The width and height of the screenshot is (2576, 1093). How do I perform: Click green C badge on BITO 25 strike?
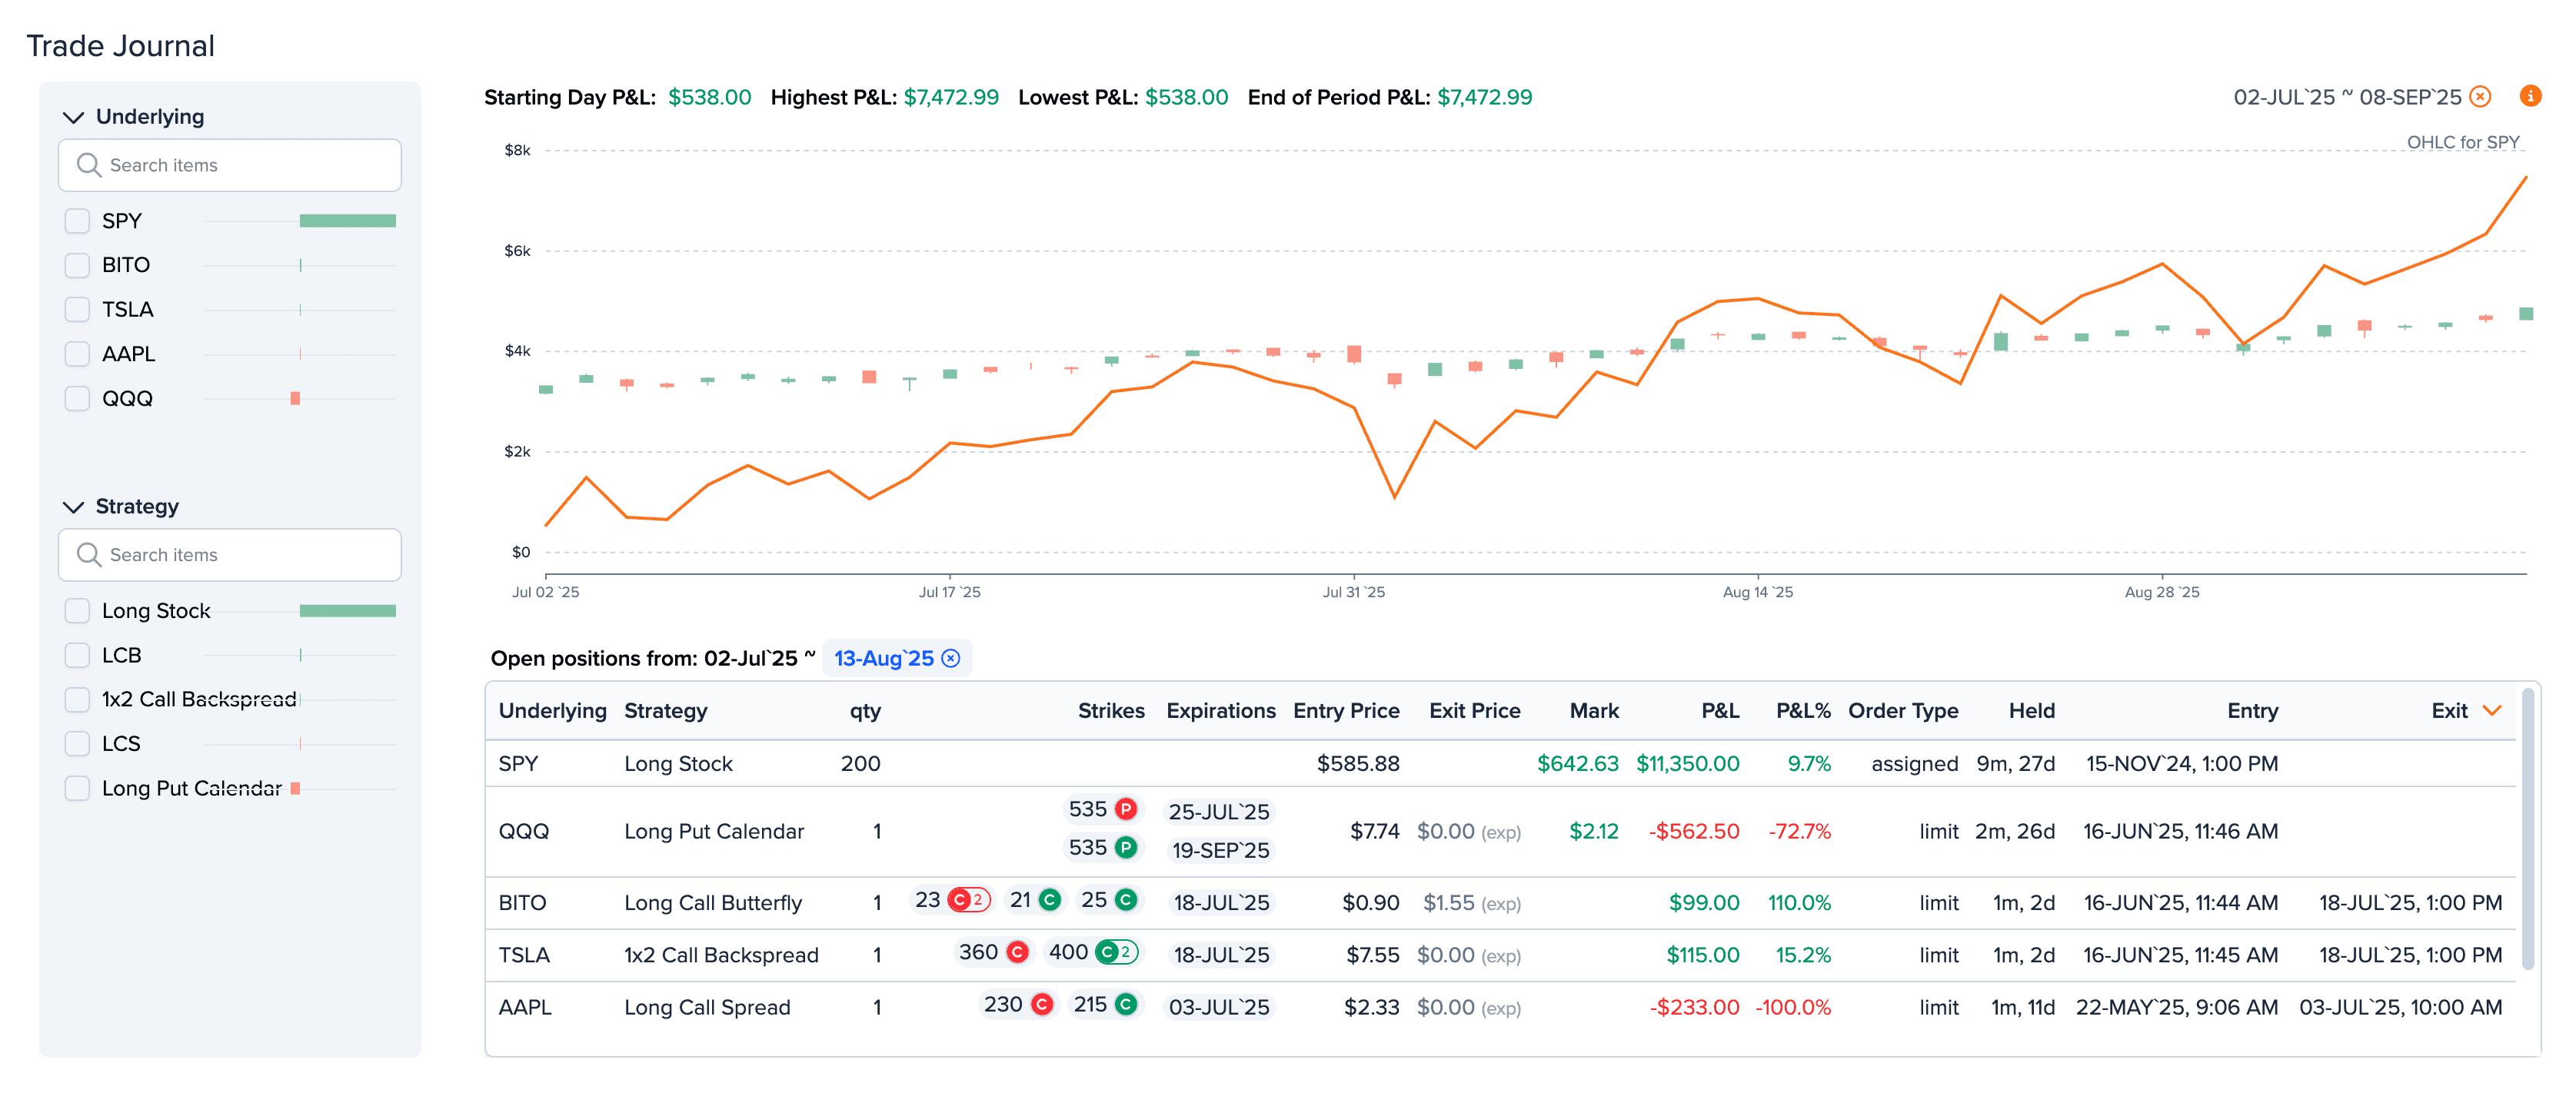pyautogui.click(x=1126, y=900)
